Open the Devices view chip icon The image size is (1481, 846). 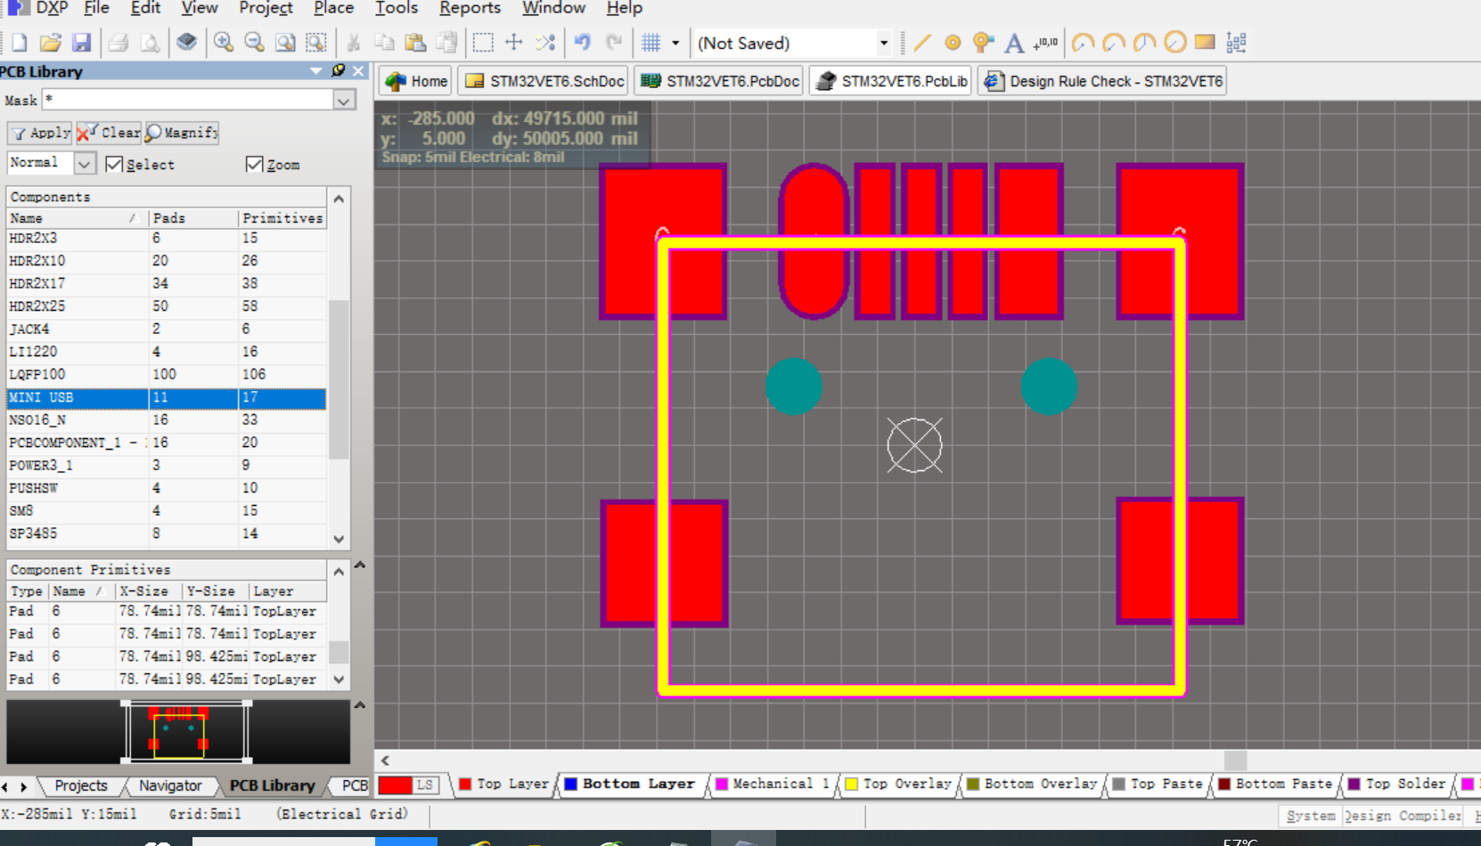pyautogui.click(x=186, y=43)
